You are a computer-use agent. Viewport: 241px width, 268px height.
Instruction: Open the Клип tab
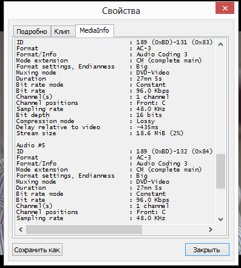[63, 32]
